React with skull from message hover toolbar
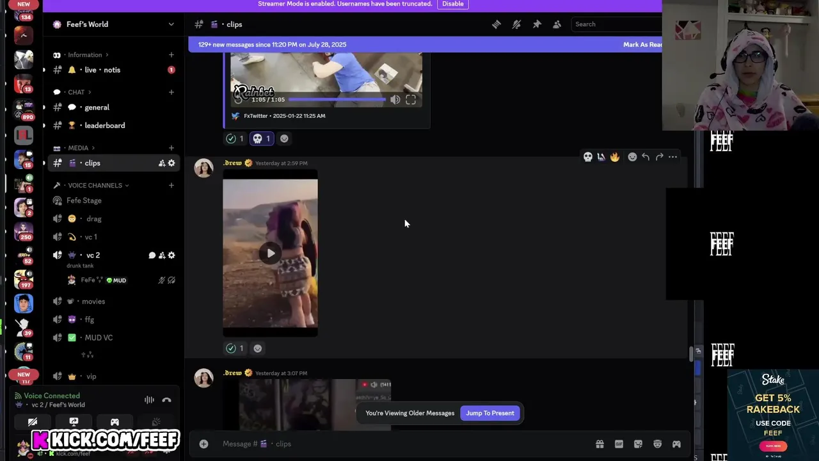The height and width of the screenshot is (461, 819). [x=587, y=157]
